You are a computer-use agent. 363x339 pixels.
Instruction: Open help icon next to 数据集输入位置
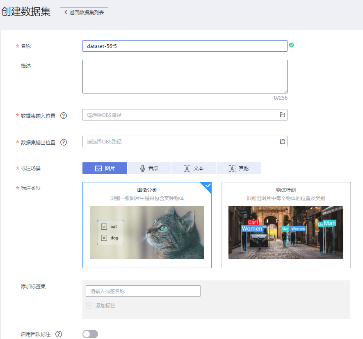click(64, 116)
